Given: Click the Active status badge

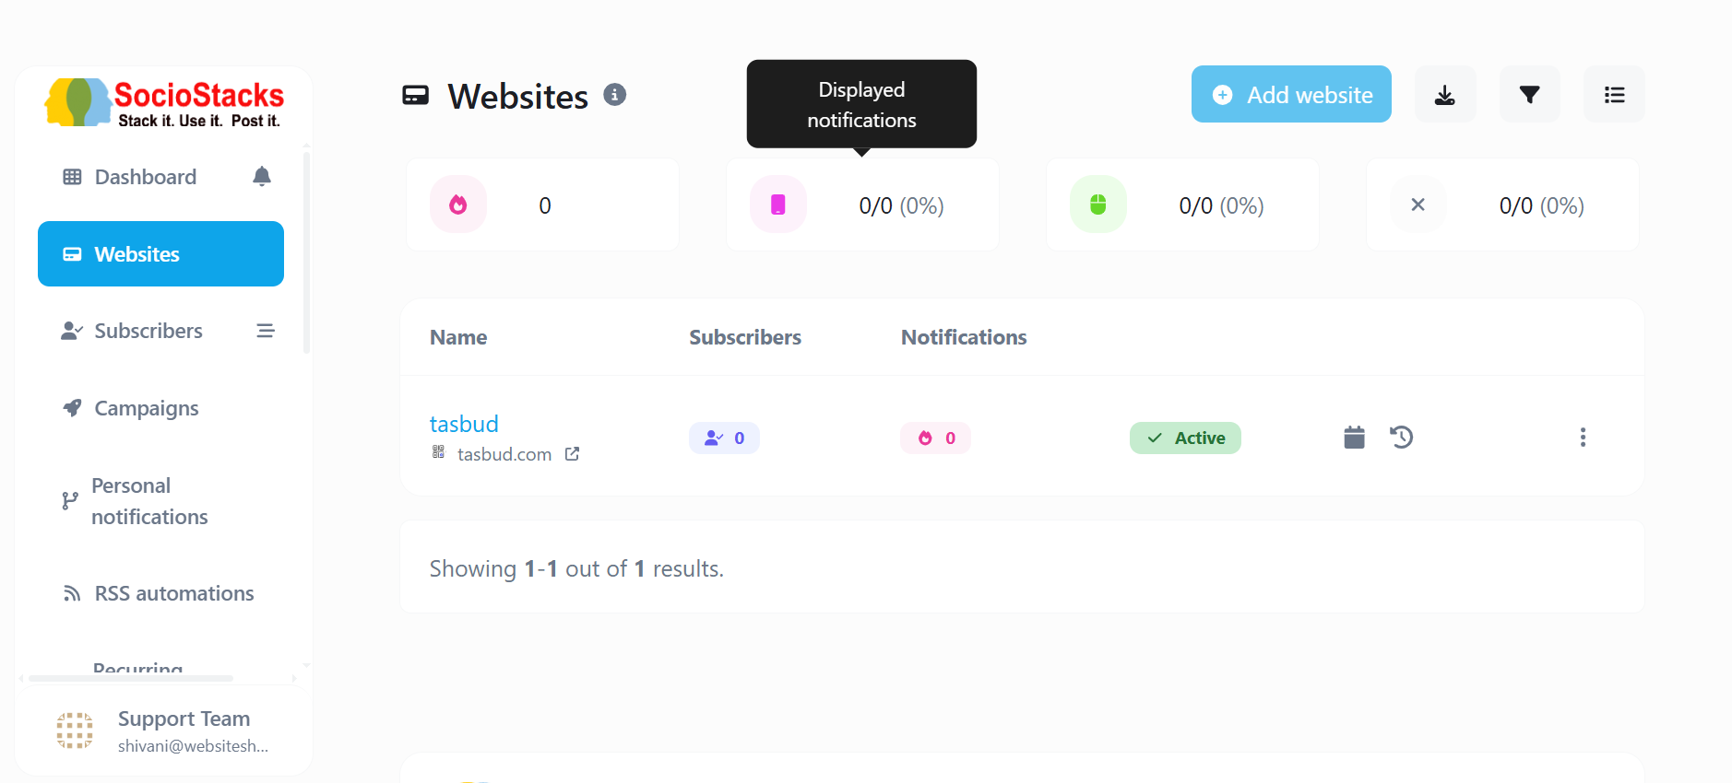Looking at the screenshot, I should tap(1185, 438).
